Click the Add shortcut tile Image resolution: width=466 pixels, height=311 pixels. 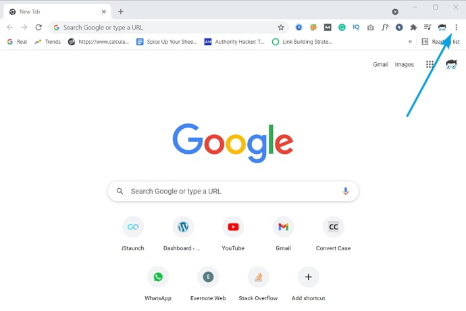click(309, 284)
